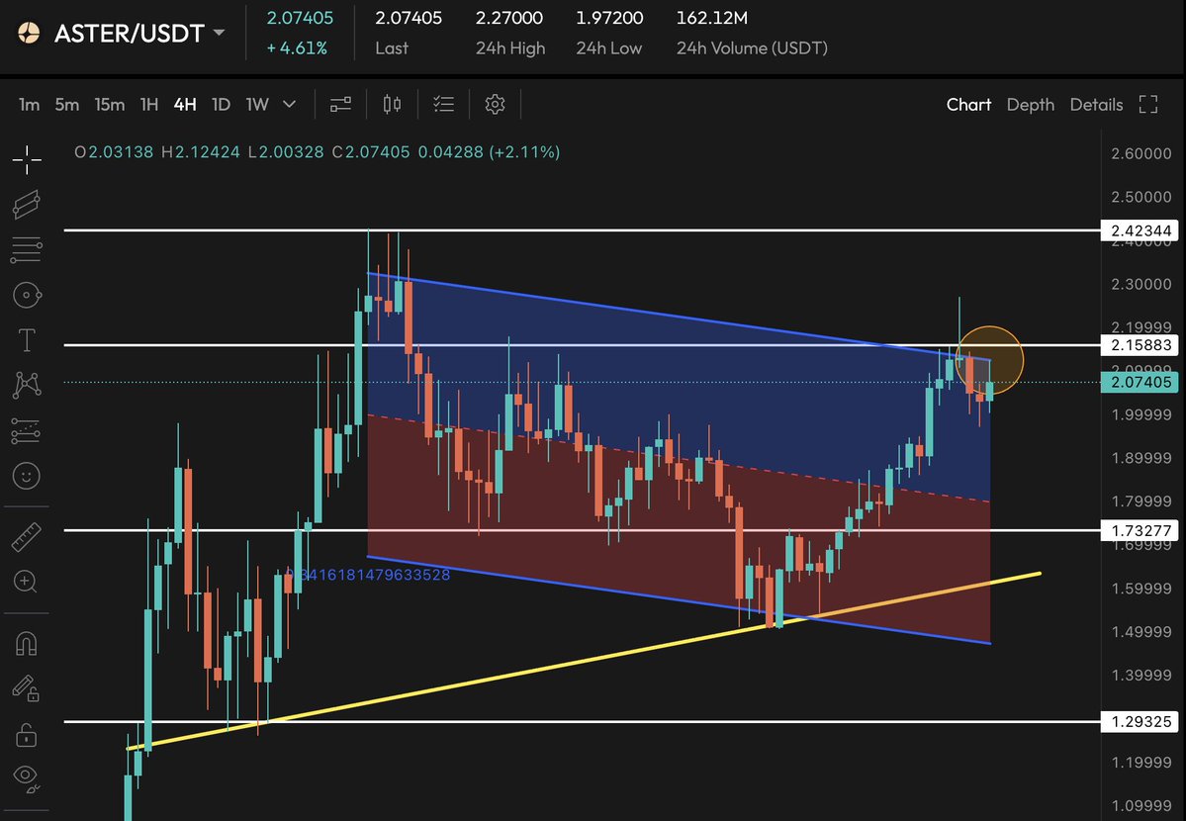Open the Details view tab
The image size is (1186, 821).
point(1096,105)
